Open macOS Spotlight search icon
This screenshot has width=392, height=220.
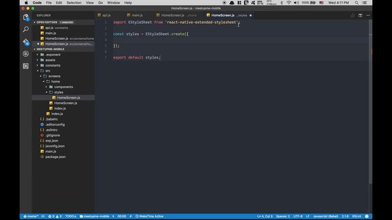pos(356,2)
